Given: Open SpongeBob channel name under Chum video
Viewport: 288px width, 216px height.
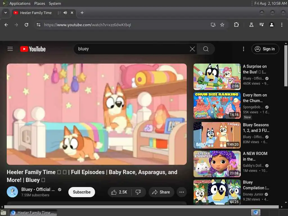Looking at the screenshot, I should pos(253,107).
